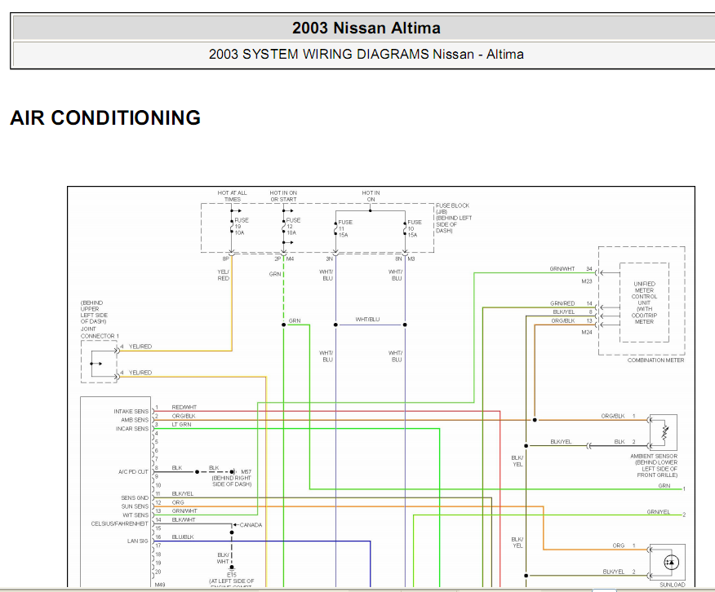This screenshot has height=592, width=715.
Task: Click the LT GRN wire label
Action: (181, 424)
